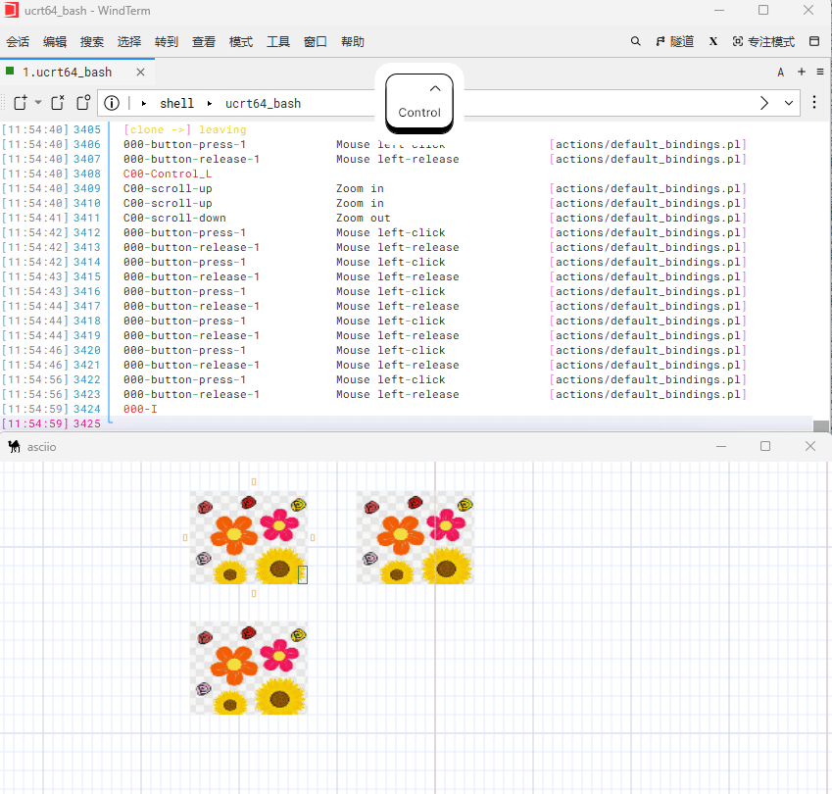Click the duplicate session toolbar icon
The width and height of the screenshot is (832, 794).
(x=83, y=103)
